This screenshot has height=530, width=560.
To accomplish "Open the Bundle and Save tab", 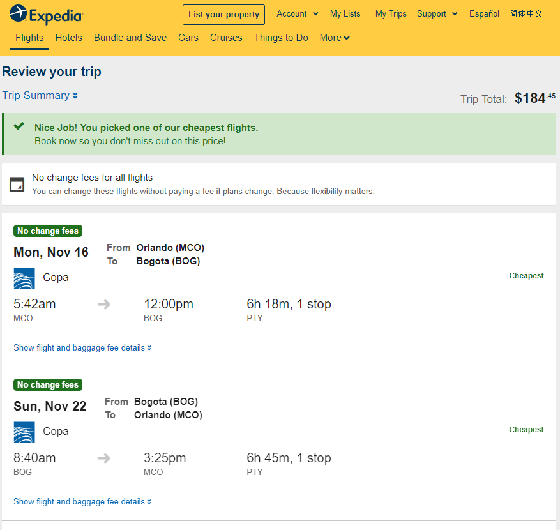I will click(x=130, y=38).
